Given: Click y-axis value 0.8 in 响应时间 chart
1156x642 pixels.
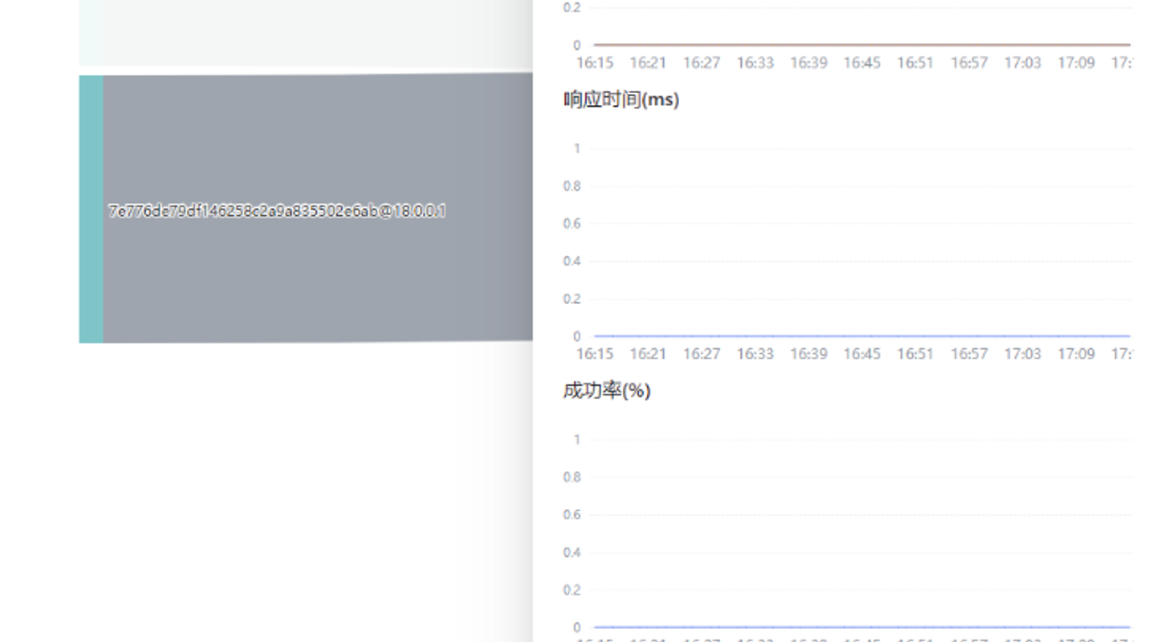Looking at the screenshot, I should point(572,186).
